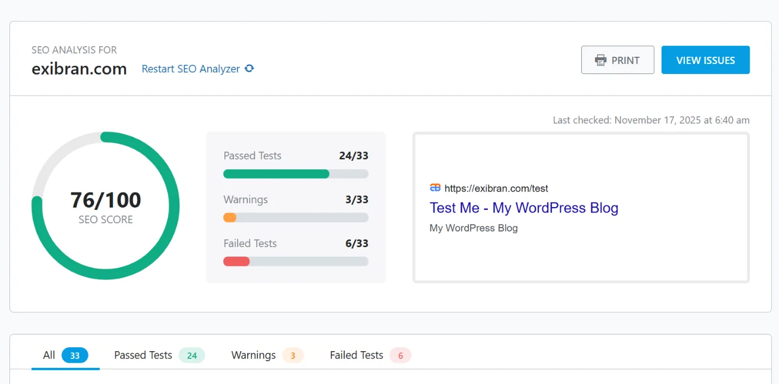The width and height of the screenshot is (779, 384).
Task: Click the Restart SEO Analyzer link
Action: coord(192,68)
